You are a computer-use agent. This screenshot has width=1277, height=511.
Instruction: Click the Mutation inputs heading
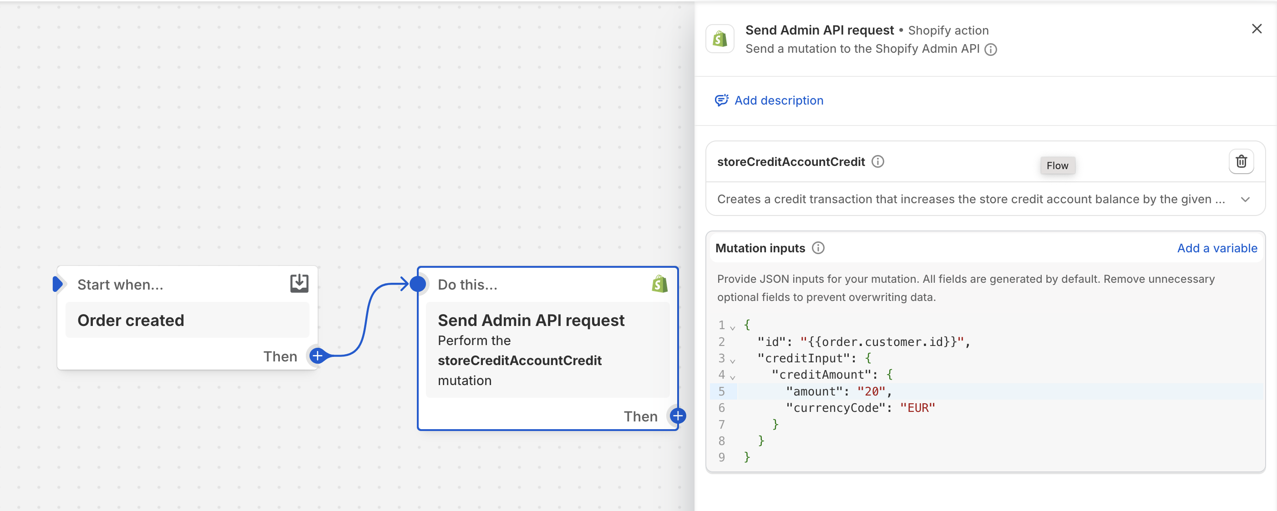pyautogui.click(x=760, y=248)
